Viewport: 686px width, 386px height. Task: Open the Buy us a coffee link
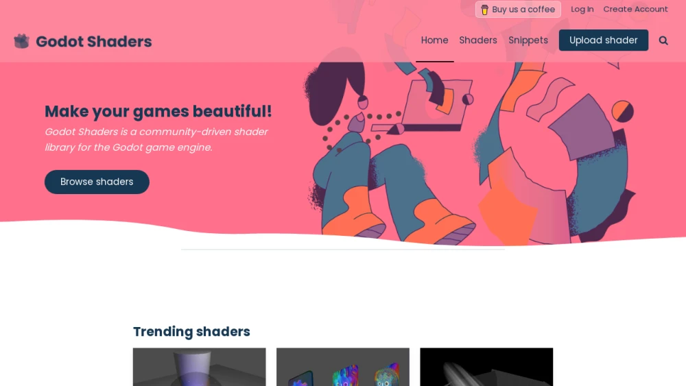coord(518,9)
